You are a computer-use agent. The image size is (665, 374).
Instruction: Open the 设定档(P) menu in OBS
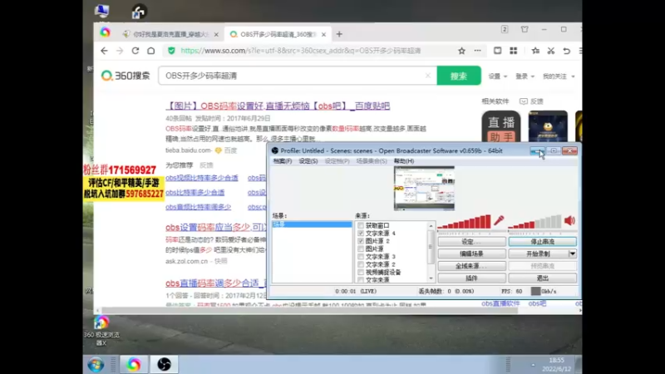337,161
